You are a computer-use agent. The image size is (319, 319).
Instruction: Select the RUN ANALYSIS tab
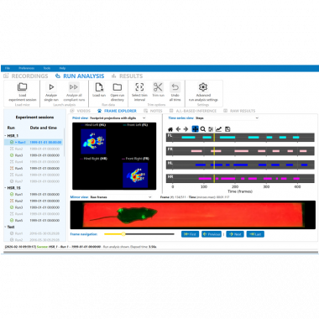pyautogui.click(x=80, y=76)
